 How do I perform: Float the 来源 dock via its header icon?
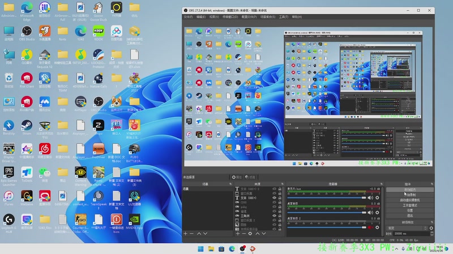click(282, 184)
